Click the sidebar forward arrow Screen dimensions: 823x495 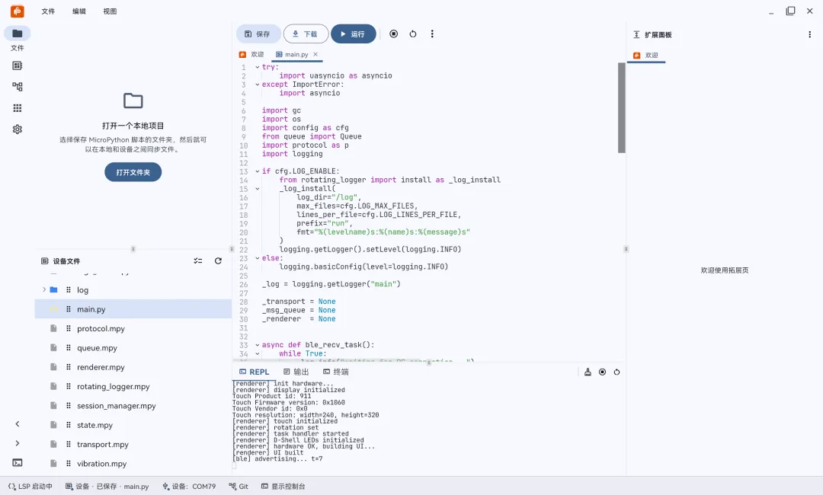18,443
